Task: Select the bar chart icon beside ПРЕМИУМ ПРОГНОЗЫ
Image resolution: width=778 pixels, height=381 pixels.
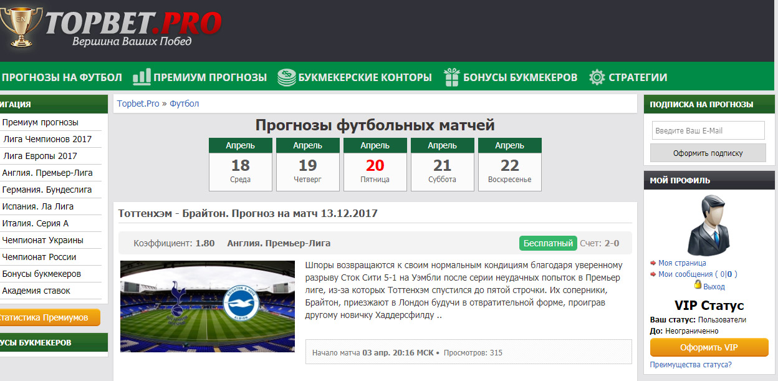Action: click(x=142, y=76)
